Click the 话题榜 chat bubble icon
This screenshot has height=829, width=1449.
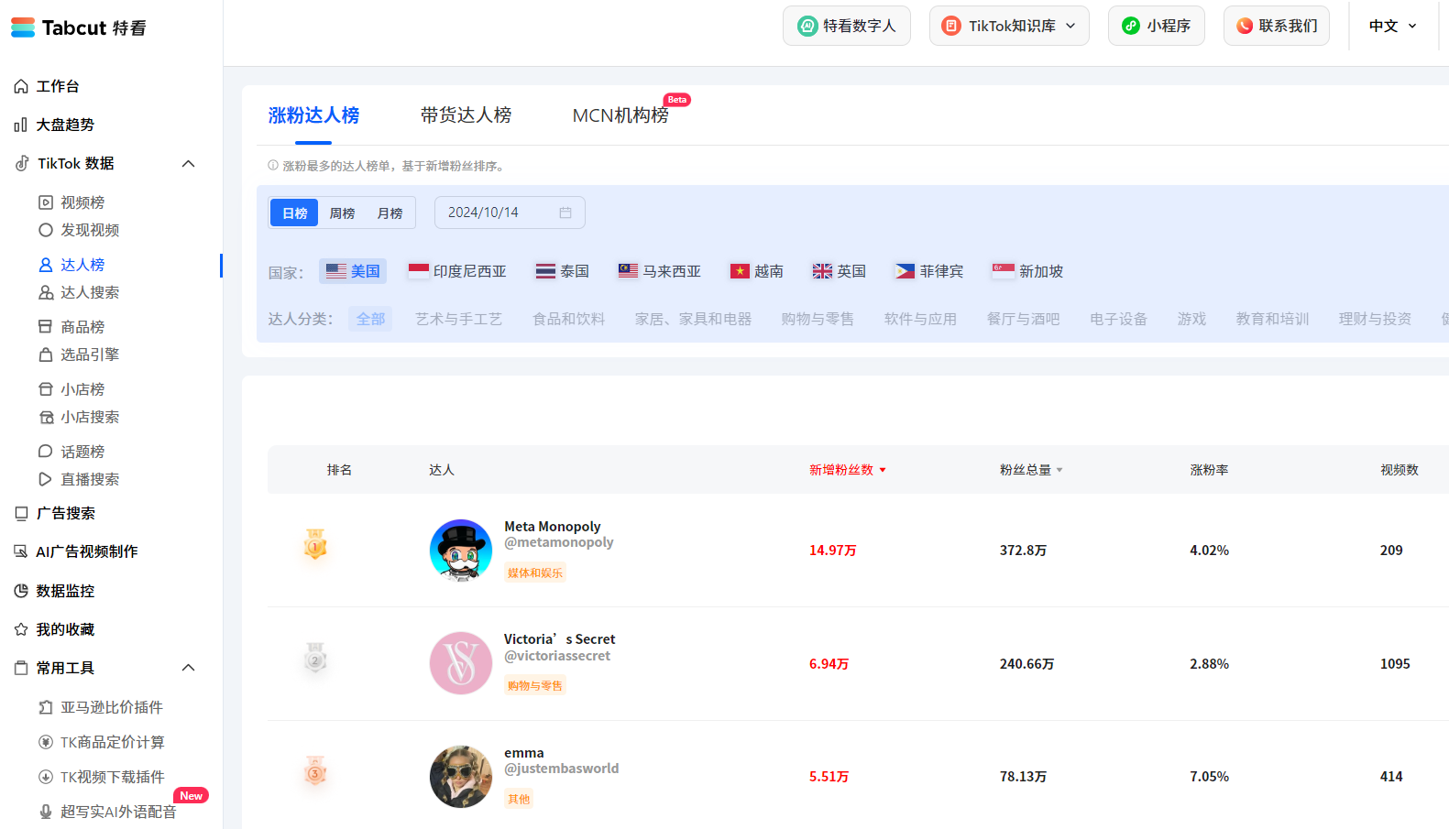[x=46, y=452]
